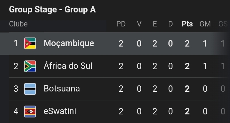Select the eSwatini team name
230x123 pixels.
coord(60,111)
